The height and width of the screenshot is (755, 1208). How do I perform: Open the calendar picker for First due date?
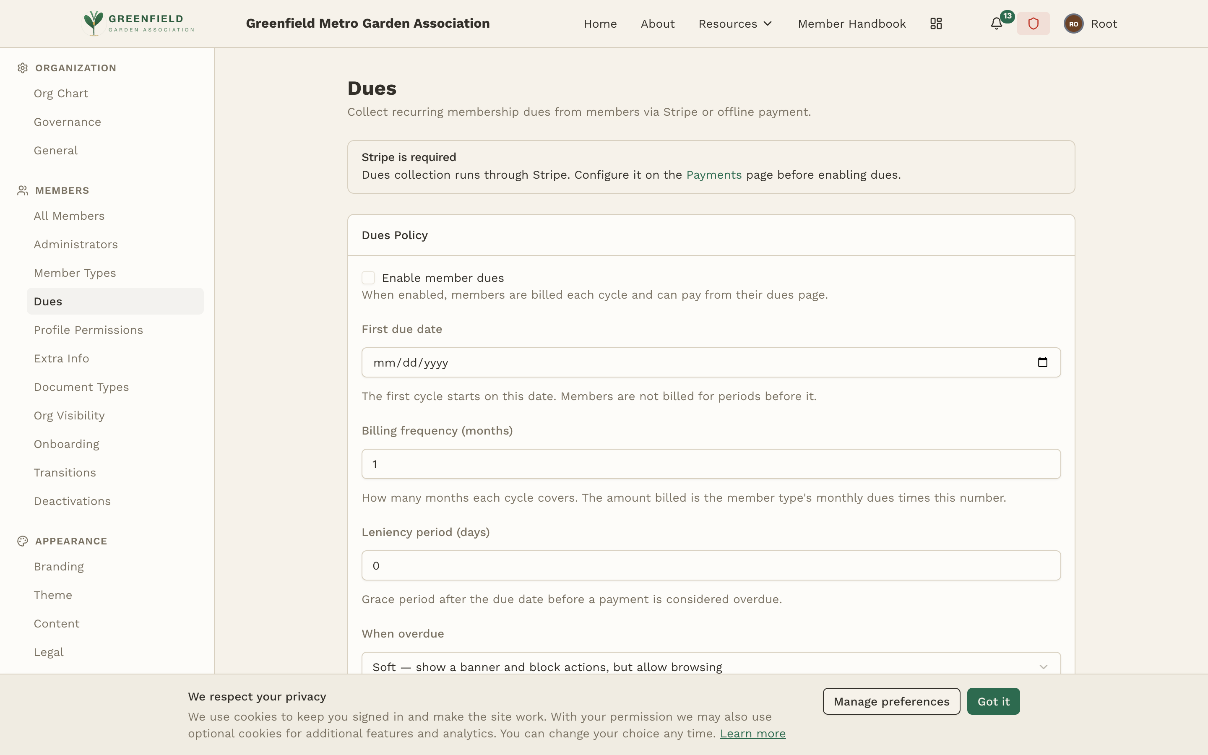point(1042,362)
